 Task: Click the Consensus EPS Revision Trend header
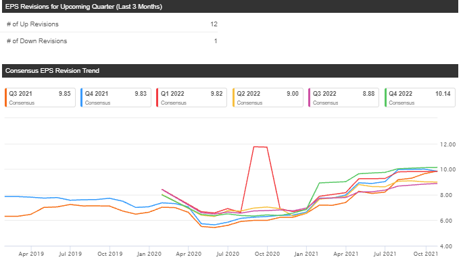click(53, 71)
